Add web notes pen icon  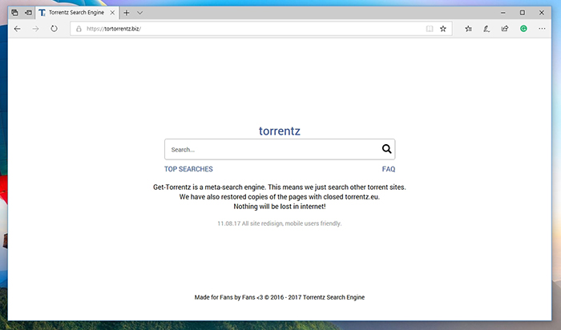[x=486, y=29]
